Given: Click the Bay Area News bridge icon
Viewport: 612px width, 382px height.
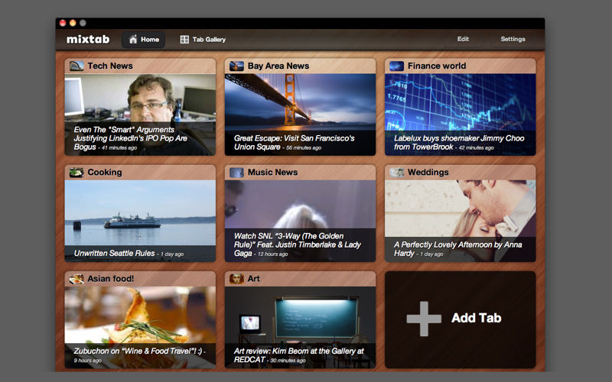Looking at the screenshot, I should click(x=236, y=66).
